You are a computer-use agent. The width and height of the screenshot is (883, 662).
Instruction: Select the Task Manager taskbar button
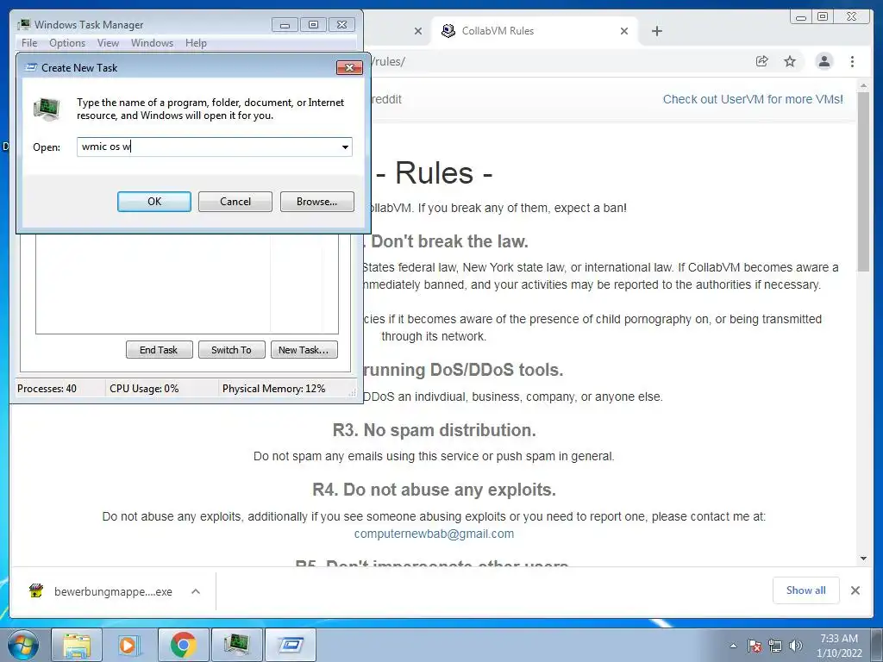(236, 645)
